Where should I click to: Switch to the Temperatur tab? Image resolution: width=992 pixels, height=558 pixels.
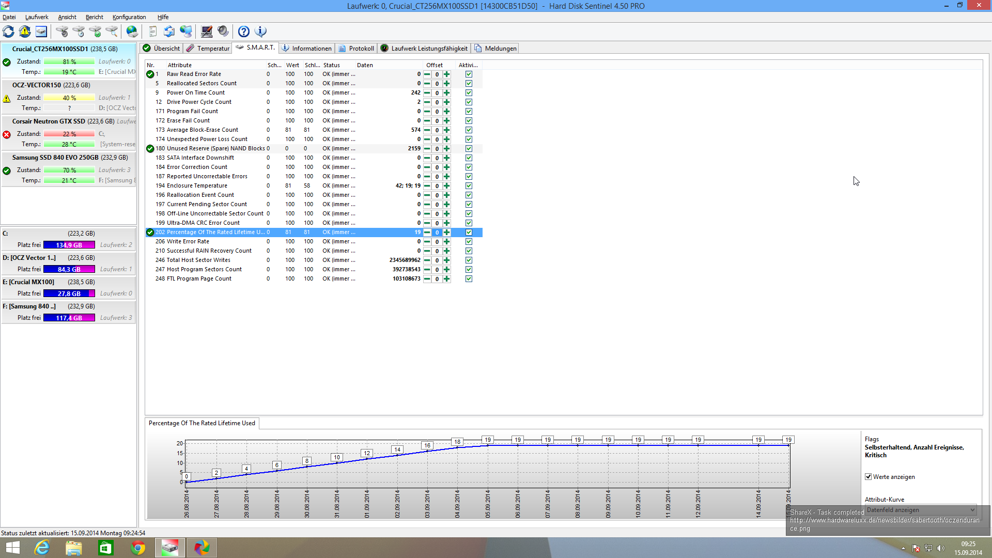[x=208, y=49]
